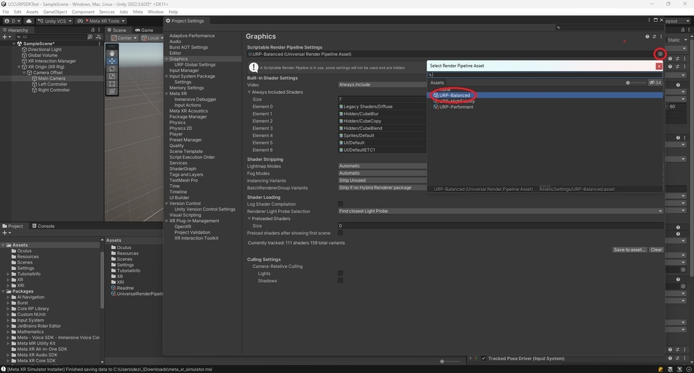
Task: Open the Graphics settings three-dot options menu
Action: 661,36
